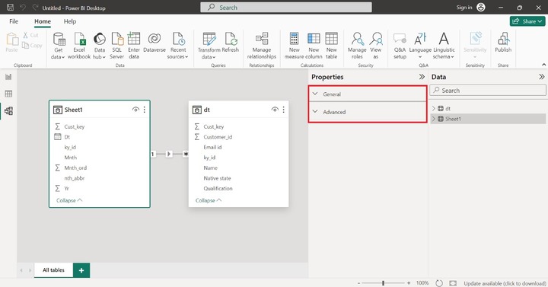Switch to Table view in sidebar
This screenshot has width=548, height=287.
coord(8,94)
